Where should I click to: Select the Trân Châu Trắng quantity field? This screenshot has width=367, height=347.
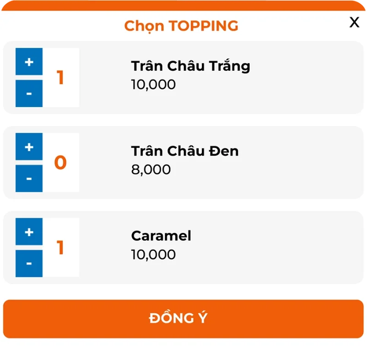pos(61,78)
